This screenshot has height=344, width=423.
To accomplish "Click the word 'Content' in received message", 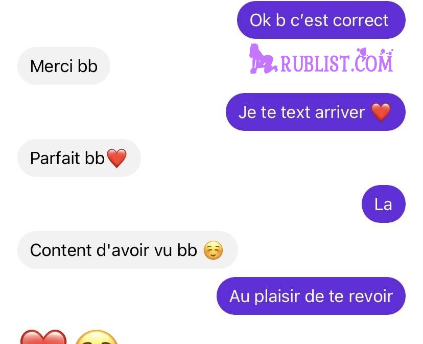I will tap(61, 250).
